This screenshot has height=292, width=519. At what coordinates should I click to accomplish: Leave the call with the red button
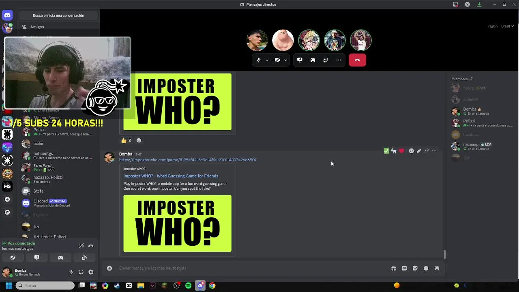[x=357, y=60]
